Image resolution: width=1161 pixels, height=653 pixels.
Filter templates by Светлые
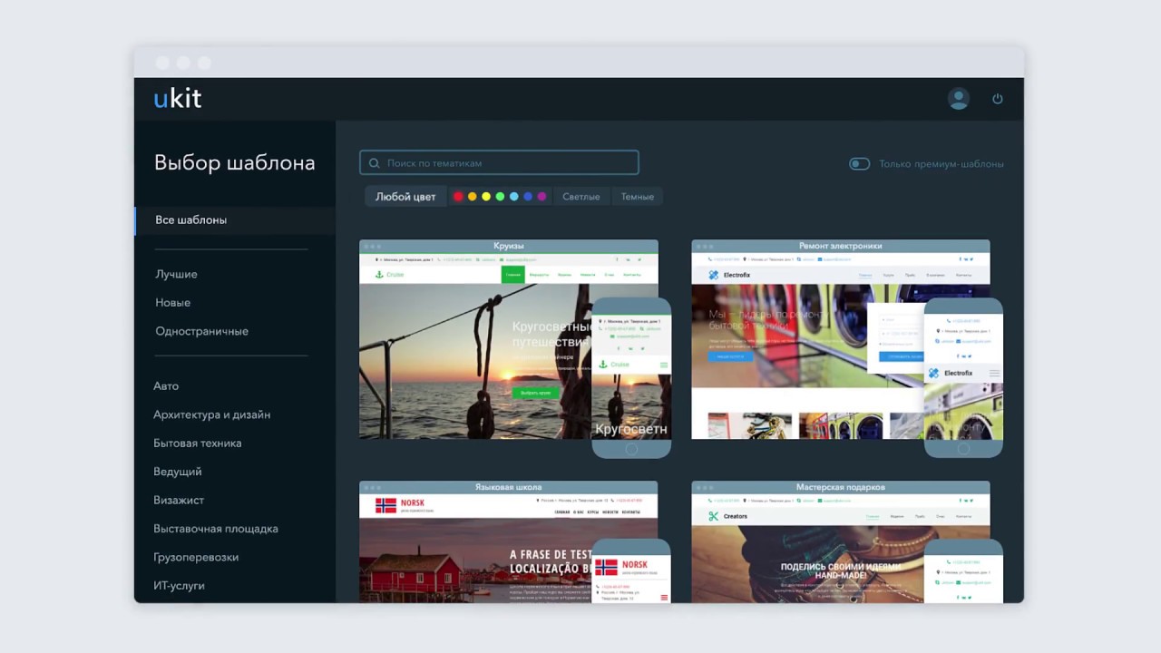click(x=581, y=197)
